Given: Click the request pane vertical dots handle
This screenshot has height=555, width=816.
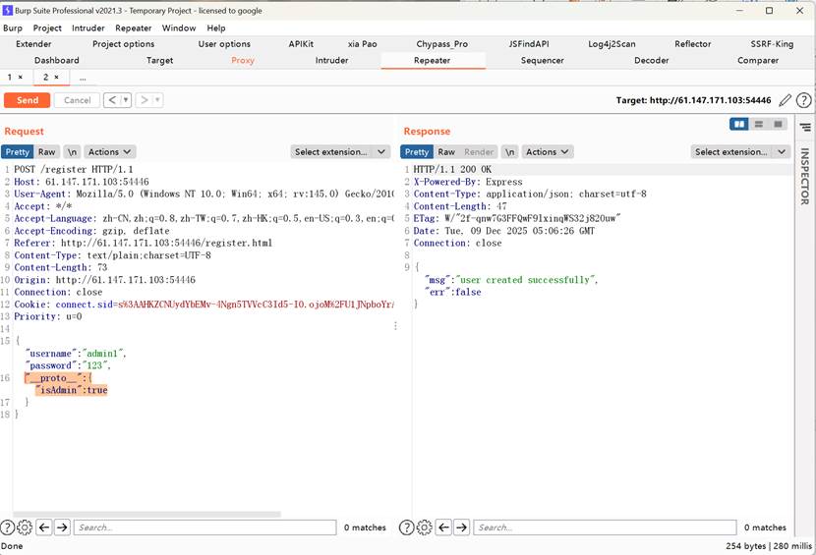Looking at the screenshot, I should click(395, 326).
